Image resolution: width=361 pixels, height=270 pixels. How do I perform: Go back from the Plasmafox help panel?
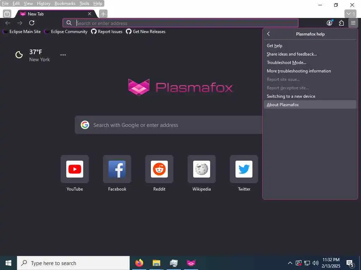tap(268, 34)
